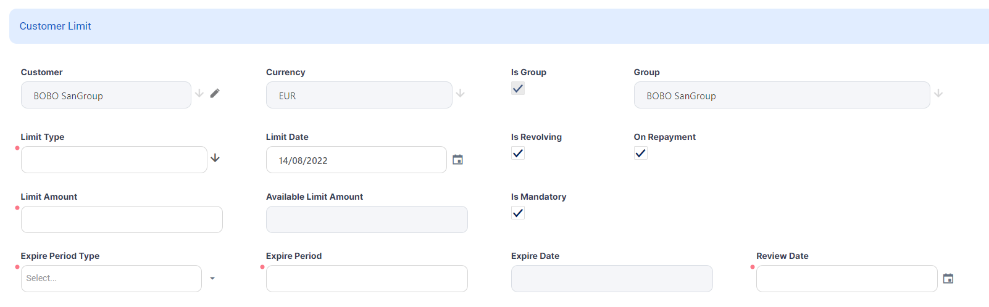Toggle the Is Group checkbox

click(x=518, y=89)
